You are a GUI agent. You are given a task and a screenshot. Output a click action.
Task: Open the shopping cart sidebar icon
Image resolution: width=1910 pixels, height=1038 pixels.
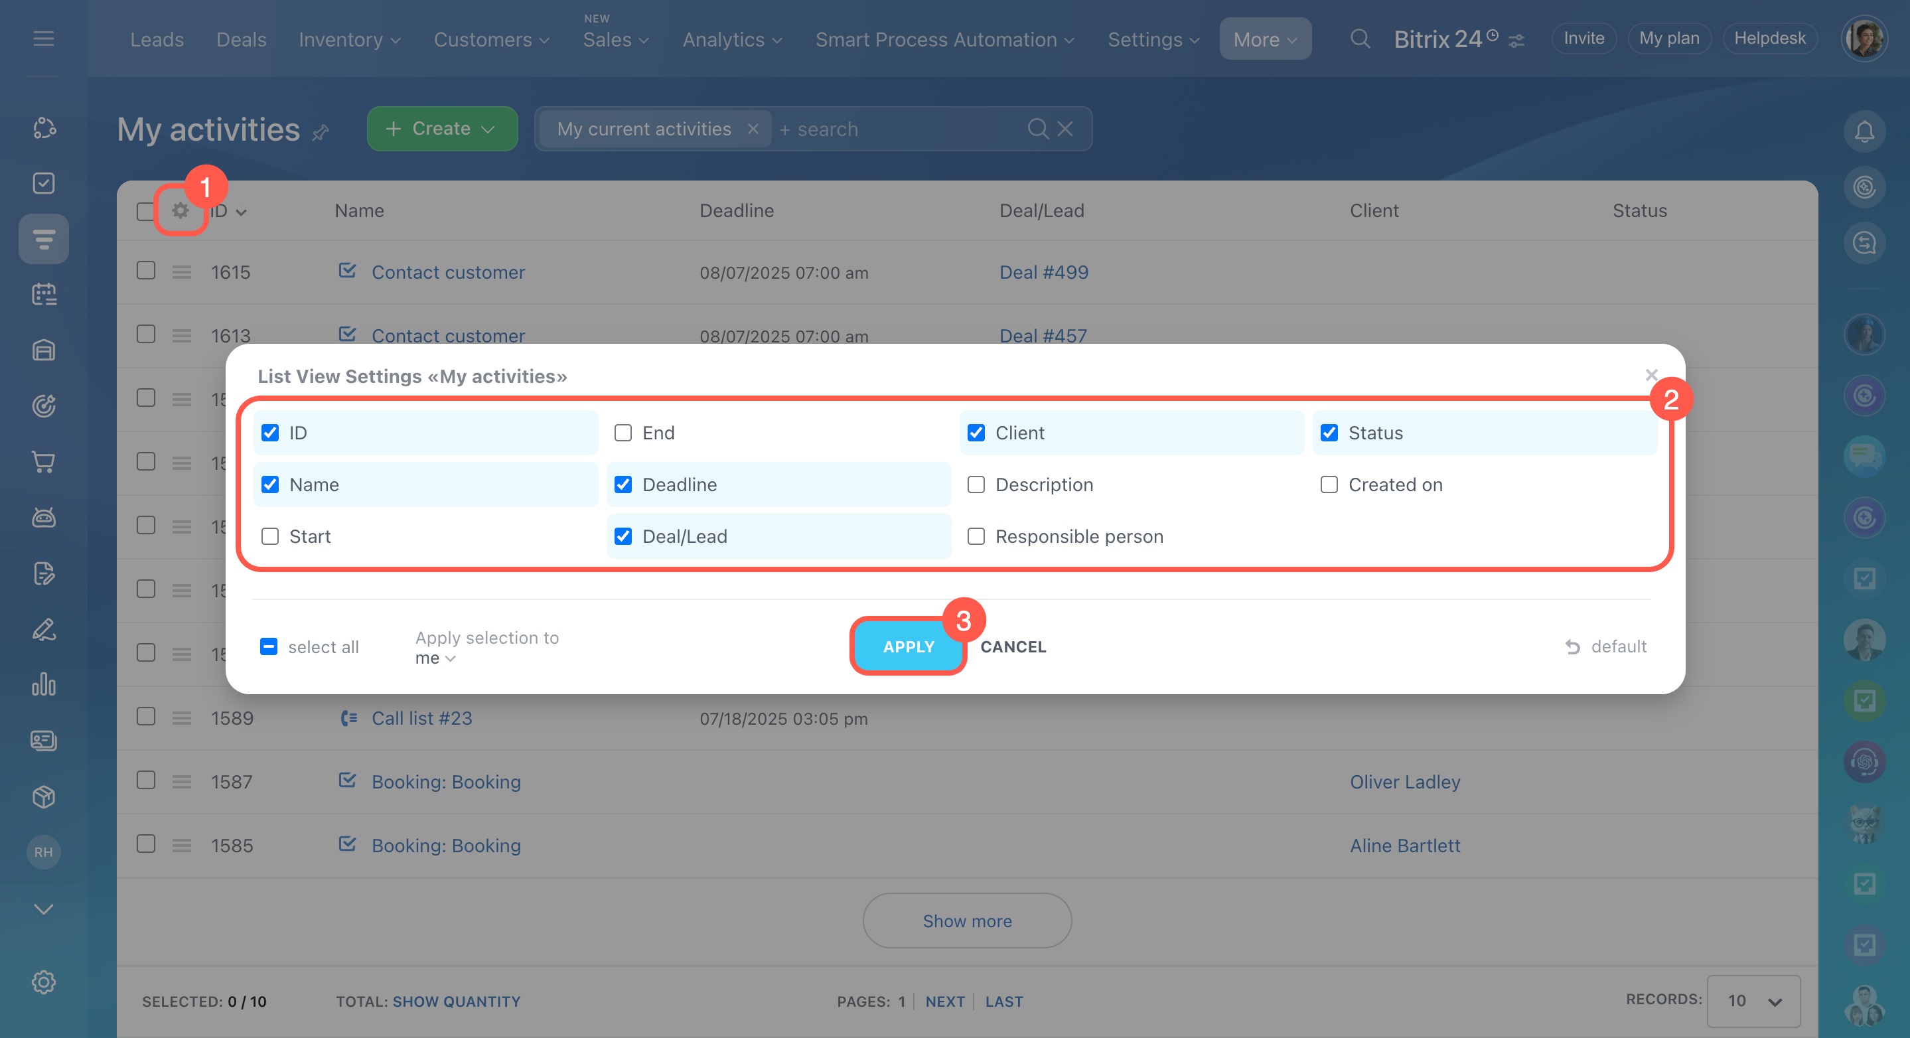click(44, 462)
